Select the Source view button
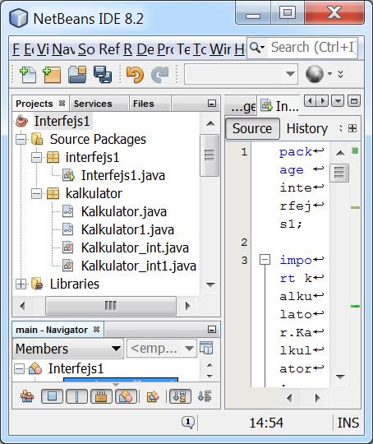The image size is (373, 444). (252, 129)
